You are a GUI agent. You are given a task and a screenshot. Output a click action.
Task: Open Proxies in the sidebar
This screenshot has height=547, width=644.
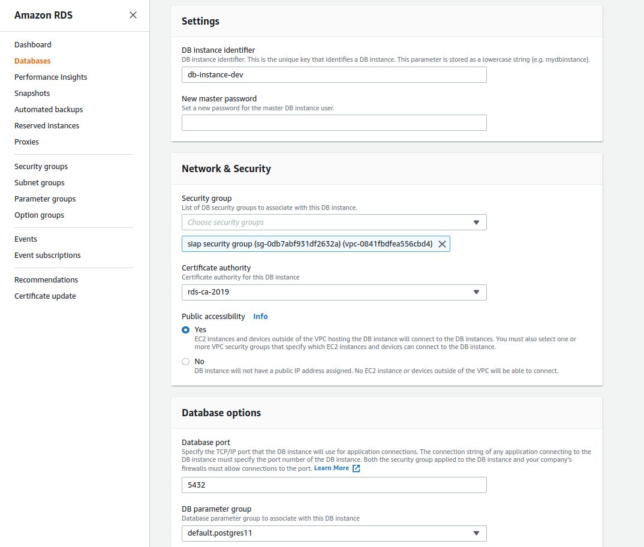(x=27, y=142)
